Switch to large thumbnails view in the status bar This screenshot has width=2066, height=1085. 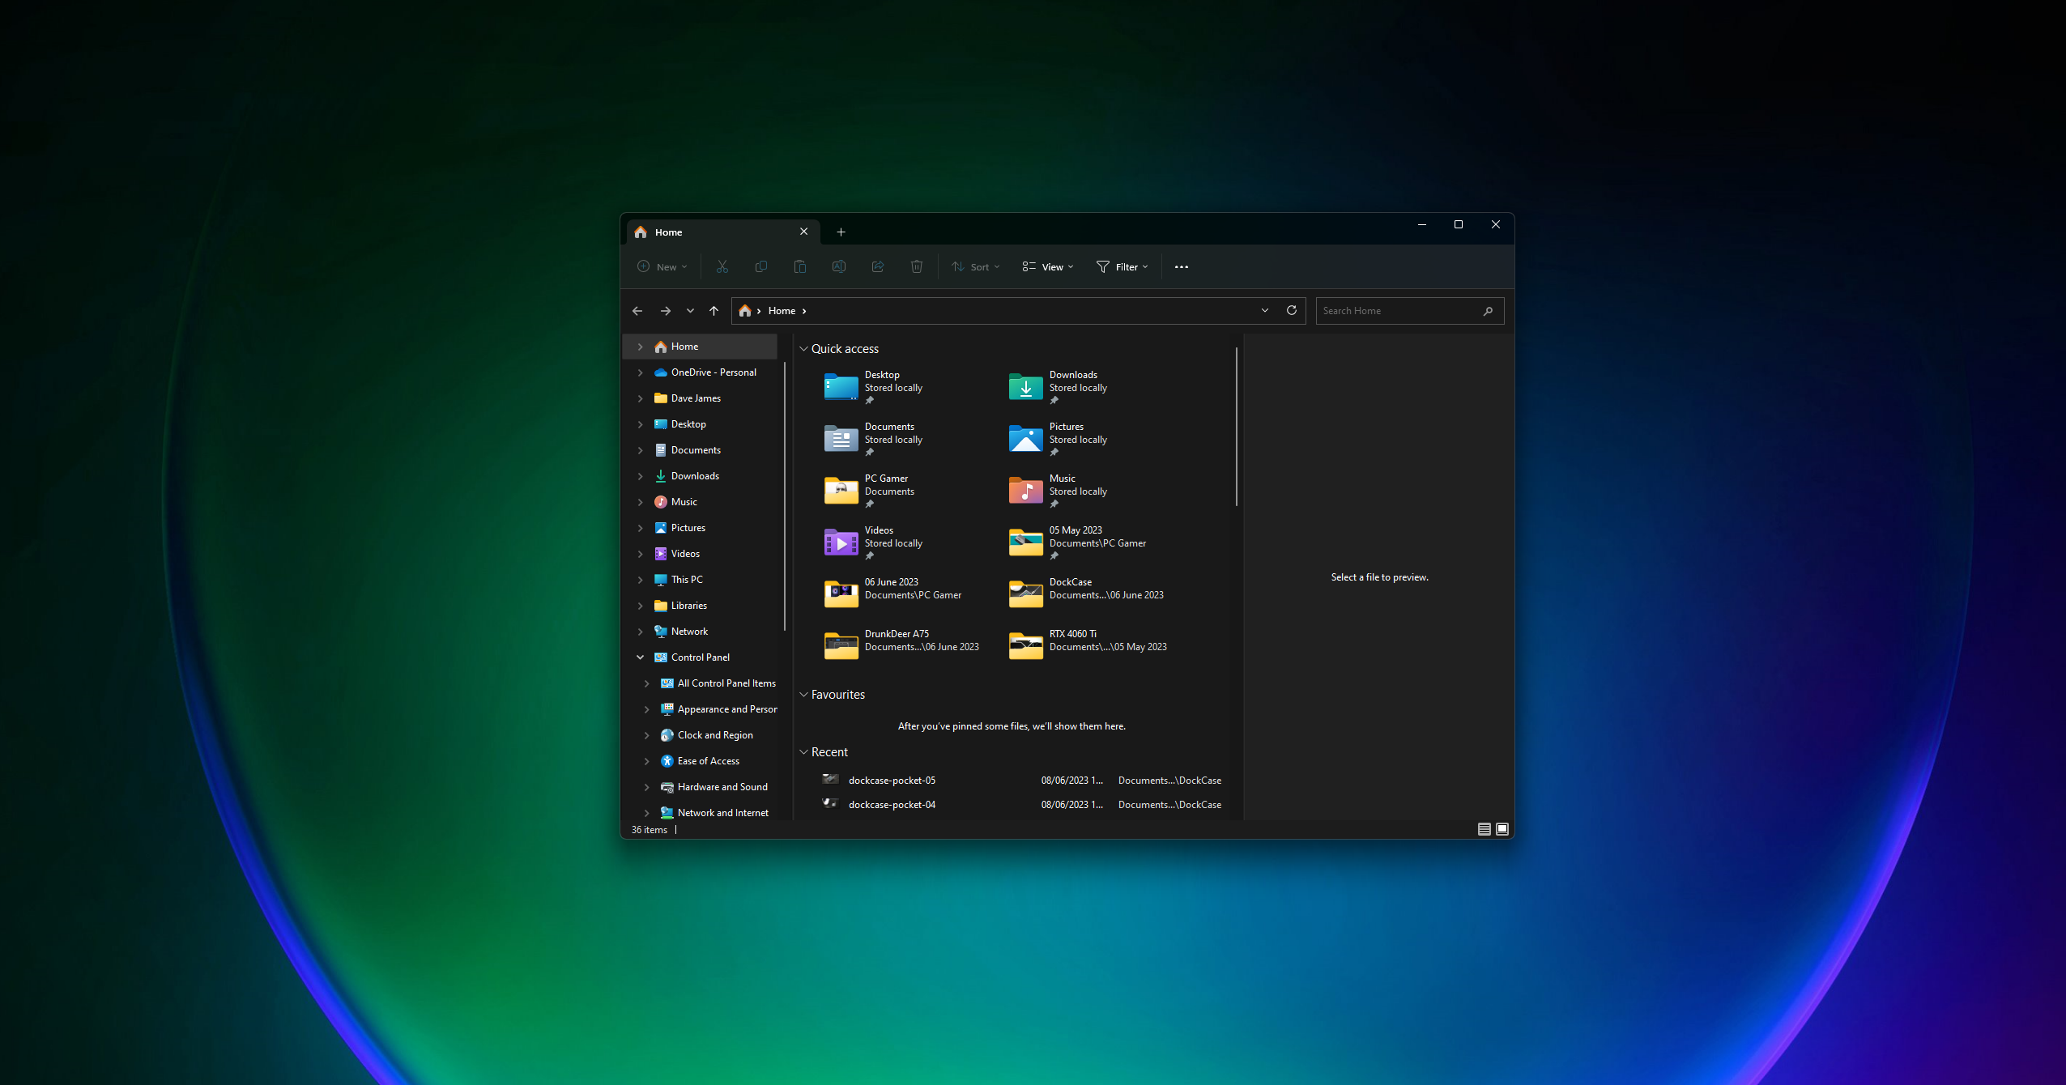[1502, 829]
